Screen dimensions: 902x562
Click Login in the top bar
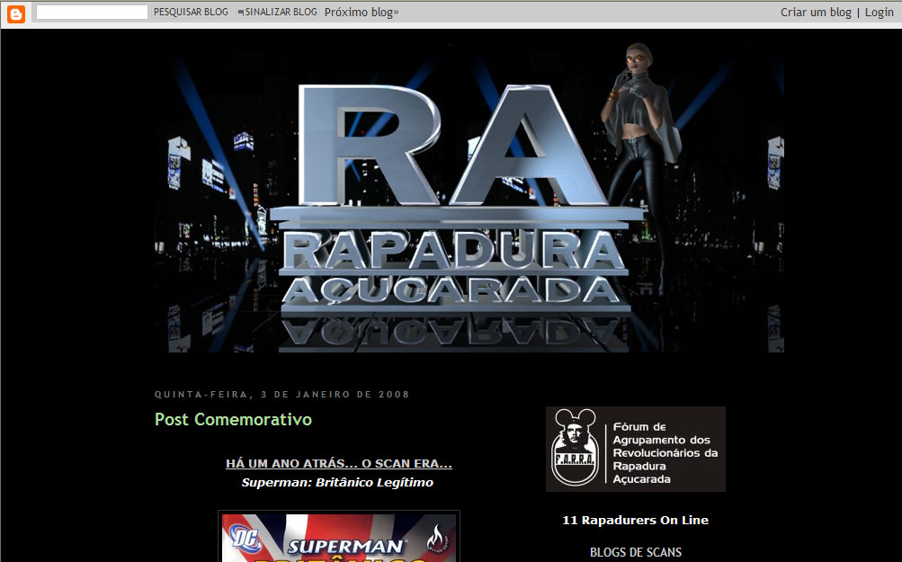(879, 13)
